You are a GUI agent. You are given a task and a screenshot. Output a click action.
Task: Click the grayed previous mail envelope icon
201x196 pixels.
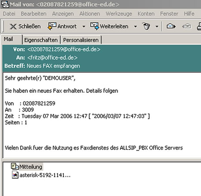pyautogui.click(x=186, y=26)
